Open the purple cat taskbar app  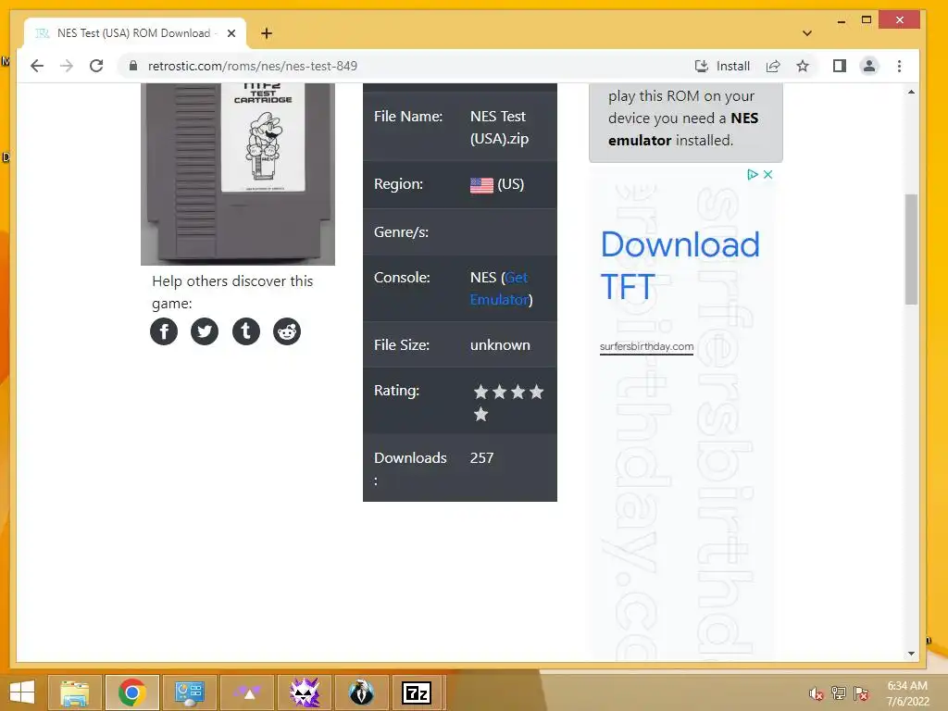point(304,692)
